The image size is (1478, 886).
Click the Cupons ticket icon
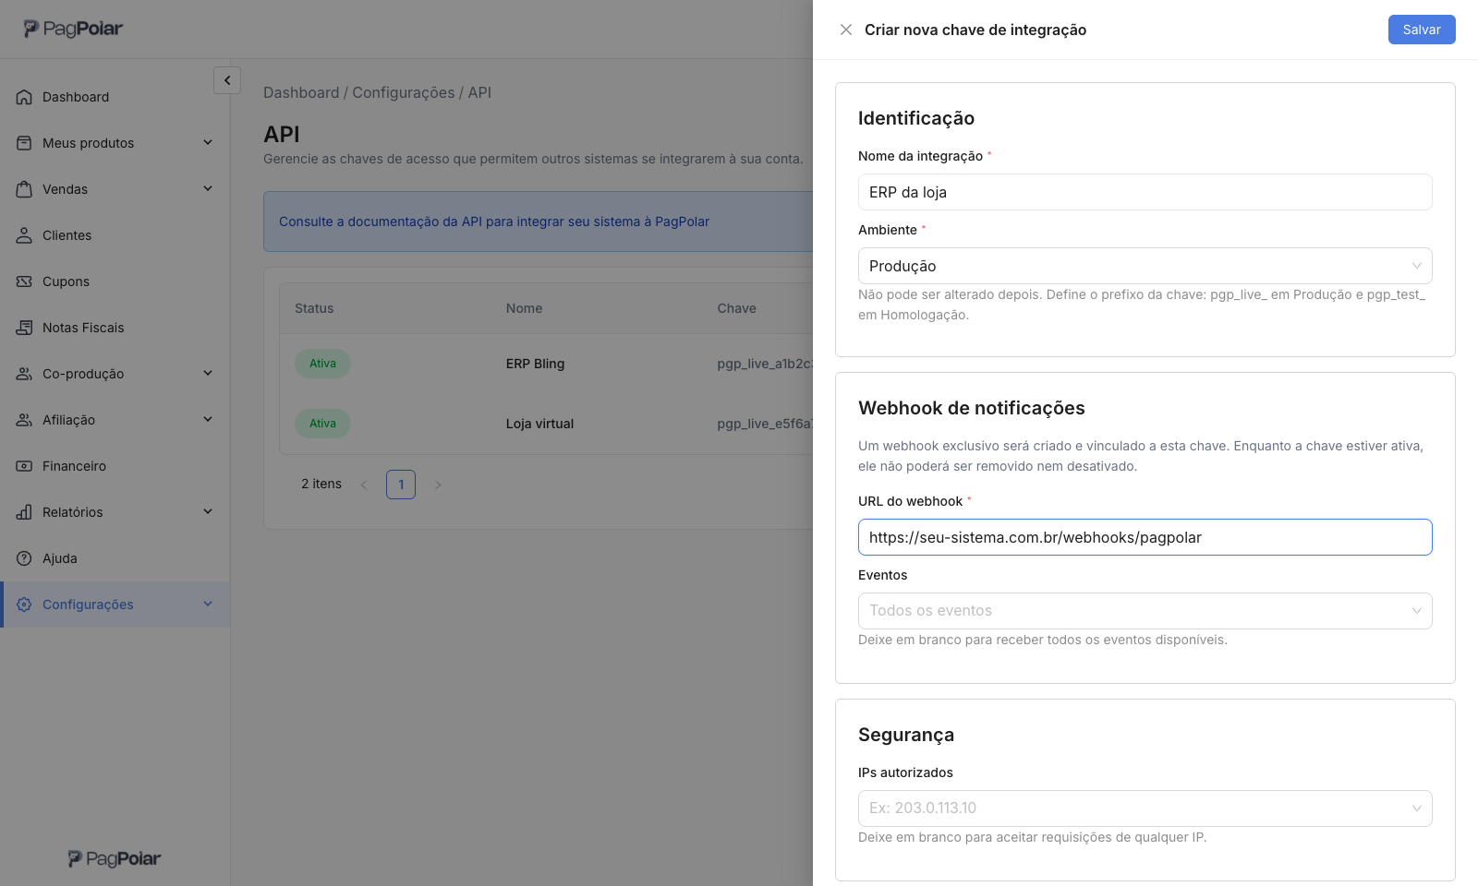[24, 281]
